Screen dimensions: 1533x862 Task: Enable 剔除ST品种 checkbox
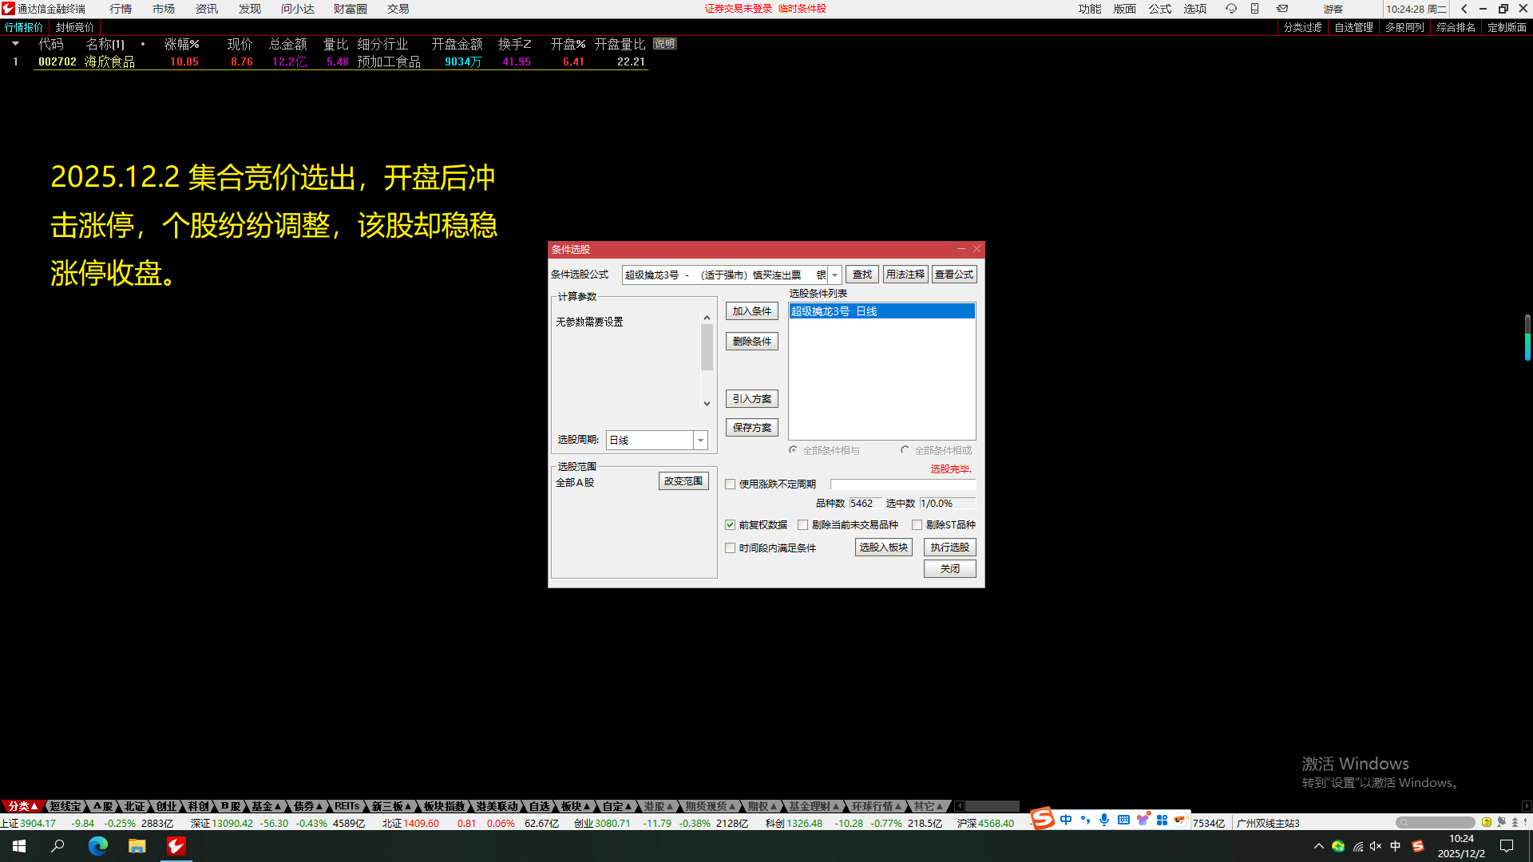[917, 524]
